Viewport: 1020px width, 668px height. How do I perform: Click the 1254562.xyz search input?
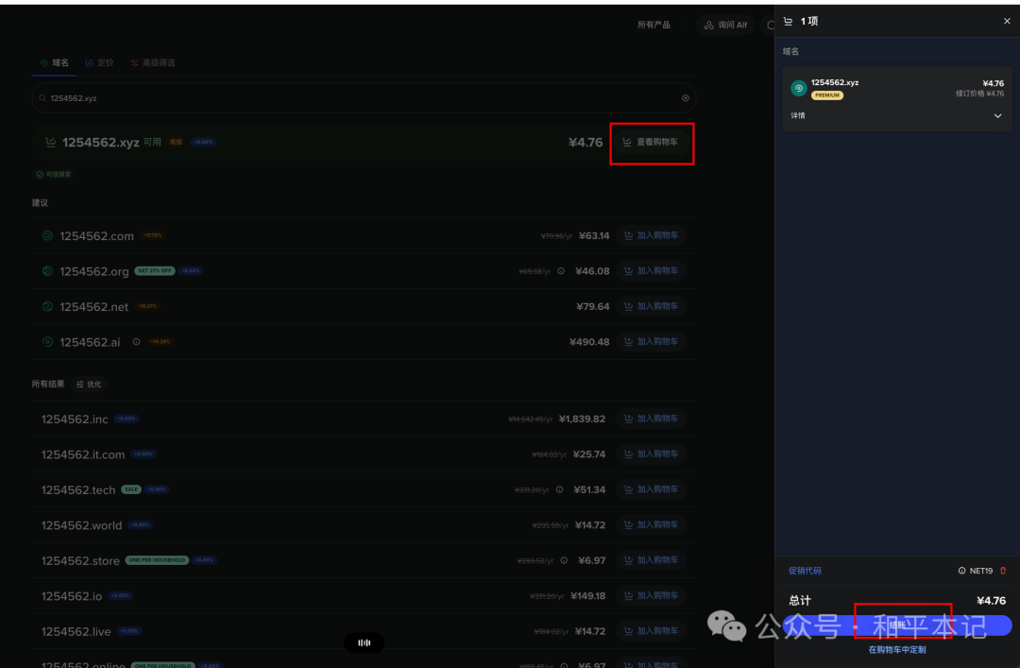[359, 98]
